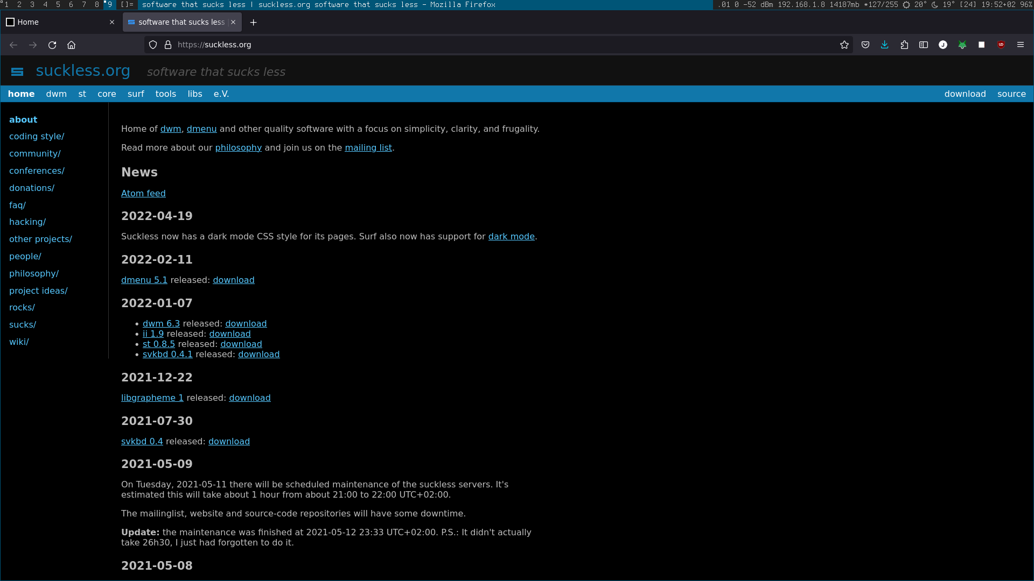Viewport: 1034px width, 581px height.
Task: Go back to the previous page
Action: click(13, 45)
